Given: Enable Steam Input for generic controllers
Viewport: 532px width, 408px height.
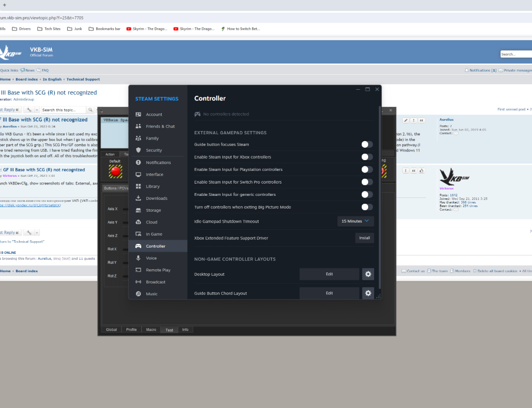Looking at the screenshot, I should (367, 194).
